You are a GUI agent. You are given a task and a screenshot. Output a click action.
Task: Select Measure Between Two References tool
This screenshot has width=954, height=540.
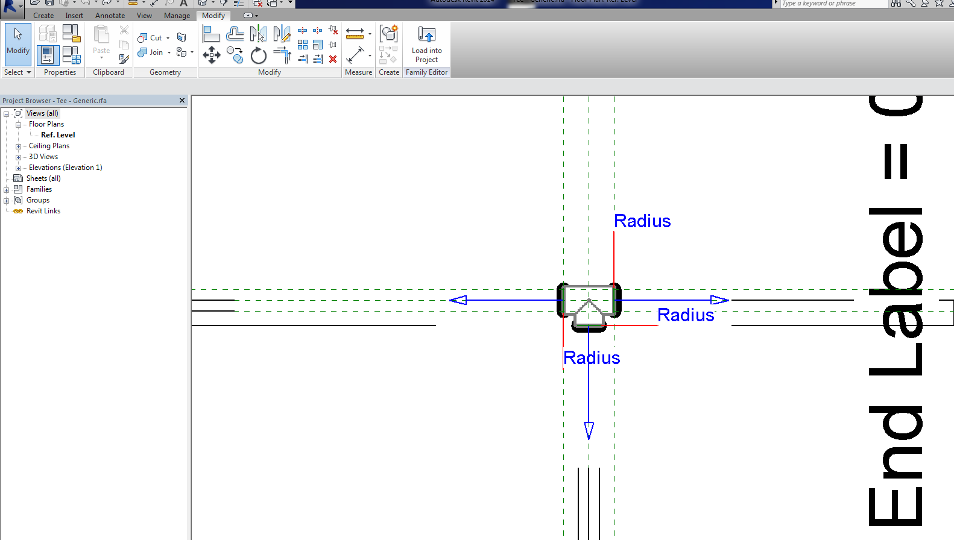click(x=355, y=55)
